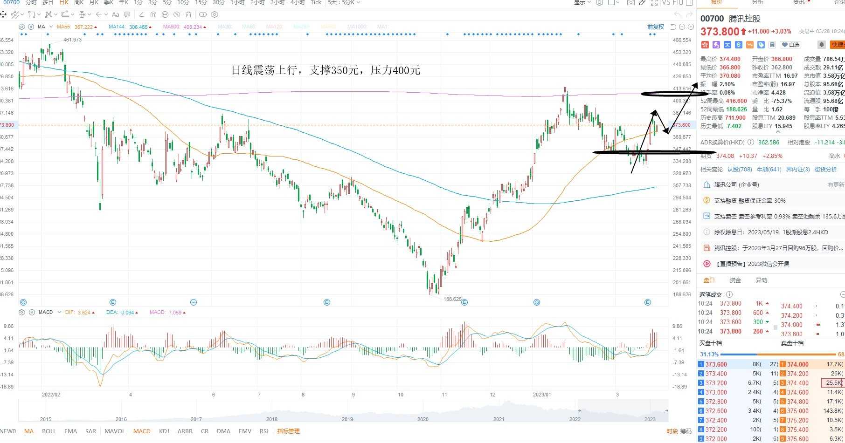The image size is (845, 443).
Task: Open the 资金 capital flow tab
Action: pos(735,280)
